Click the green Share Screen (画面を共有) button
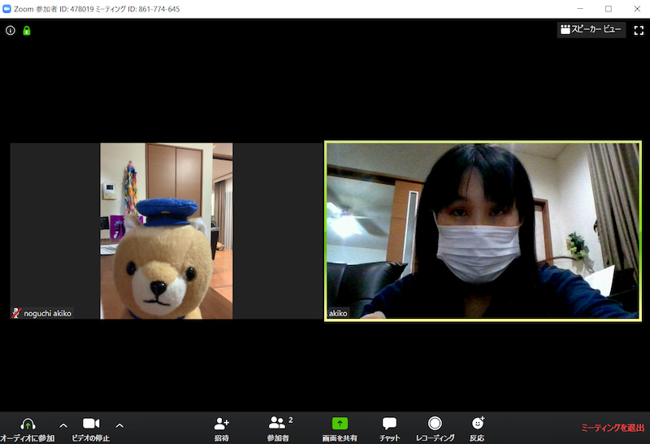Screen dimensions: 650x444 tap(340, 429)
